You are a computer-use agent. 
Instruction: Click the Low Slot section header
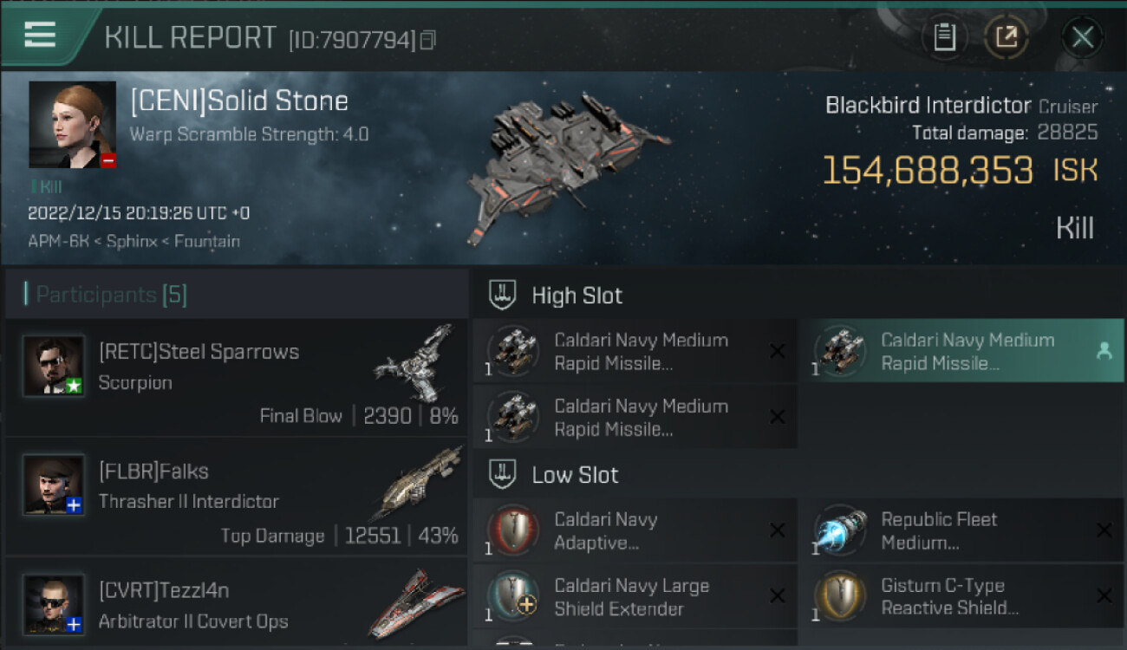575,475
